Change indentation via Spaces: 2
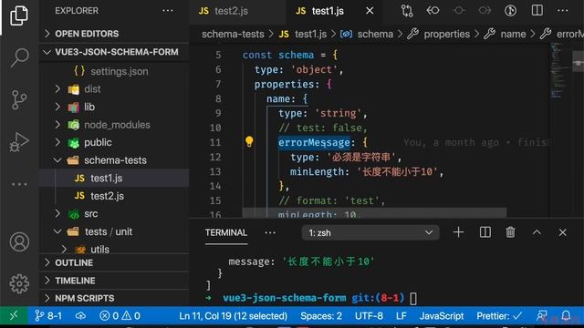The height and width of the screenshot is (328, 584). pyautogui.click(x=321, y=316)
